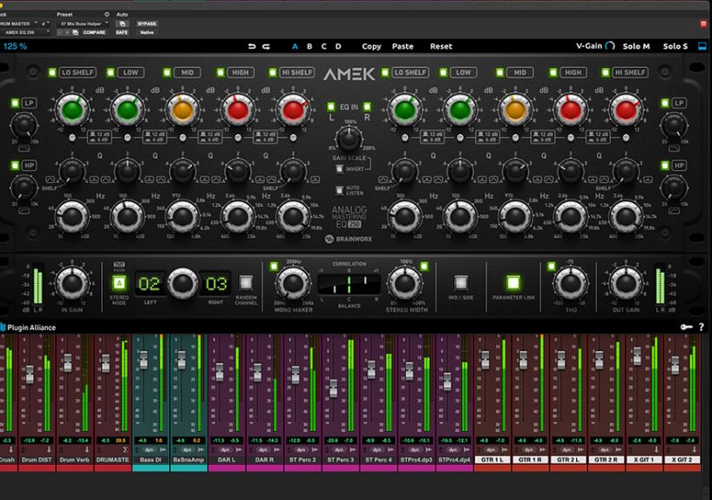This screenshot has width=712, height=500.
Task: Open the 125% zoom scale menu
Action: pyautogui.click(x=15, y=46)
